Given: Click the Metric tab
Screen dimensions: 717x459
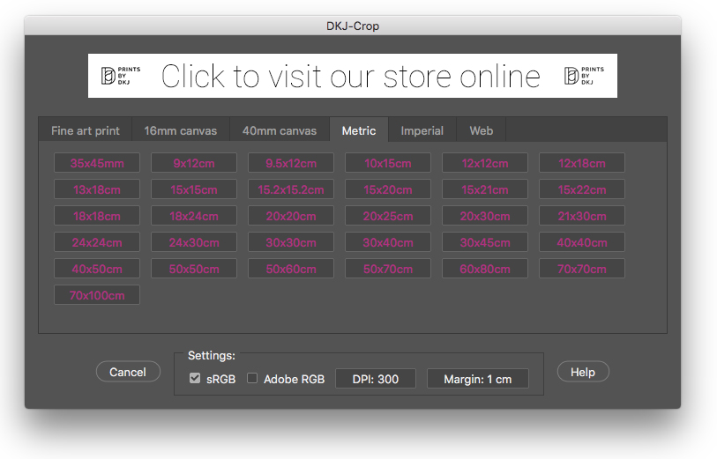Looking at the screenshot, I should click(x=359, y=130).
